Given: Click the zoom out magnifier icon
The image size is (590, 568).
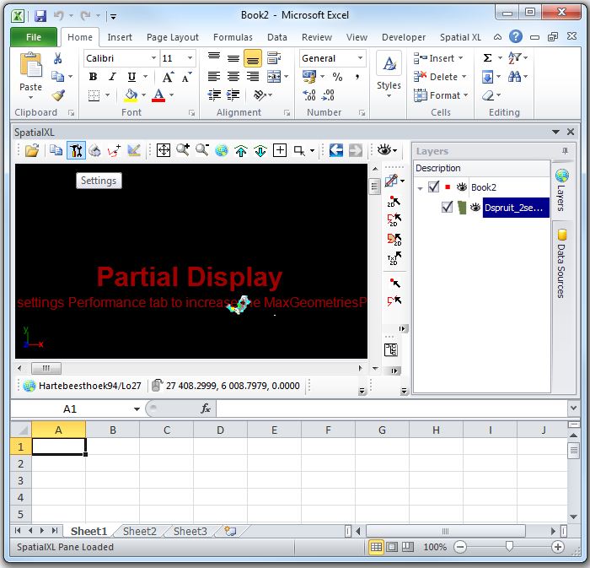Looking at the screenshot, I should [x=202, y=150].
